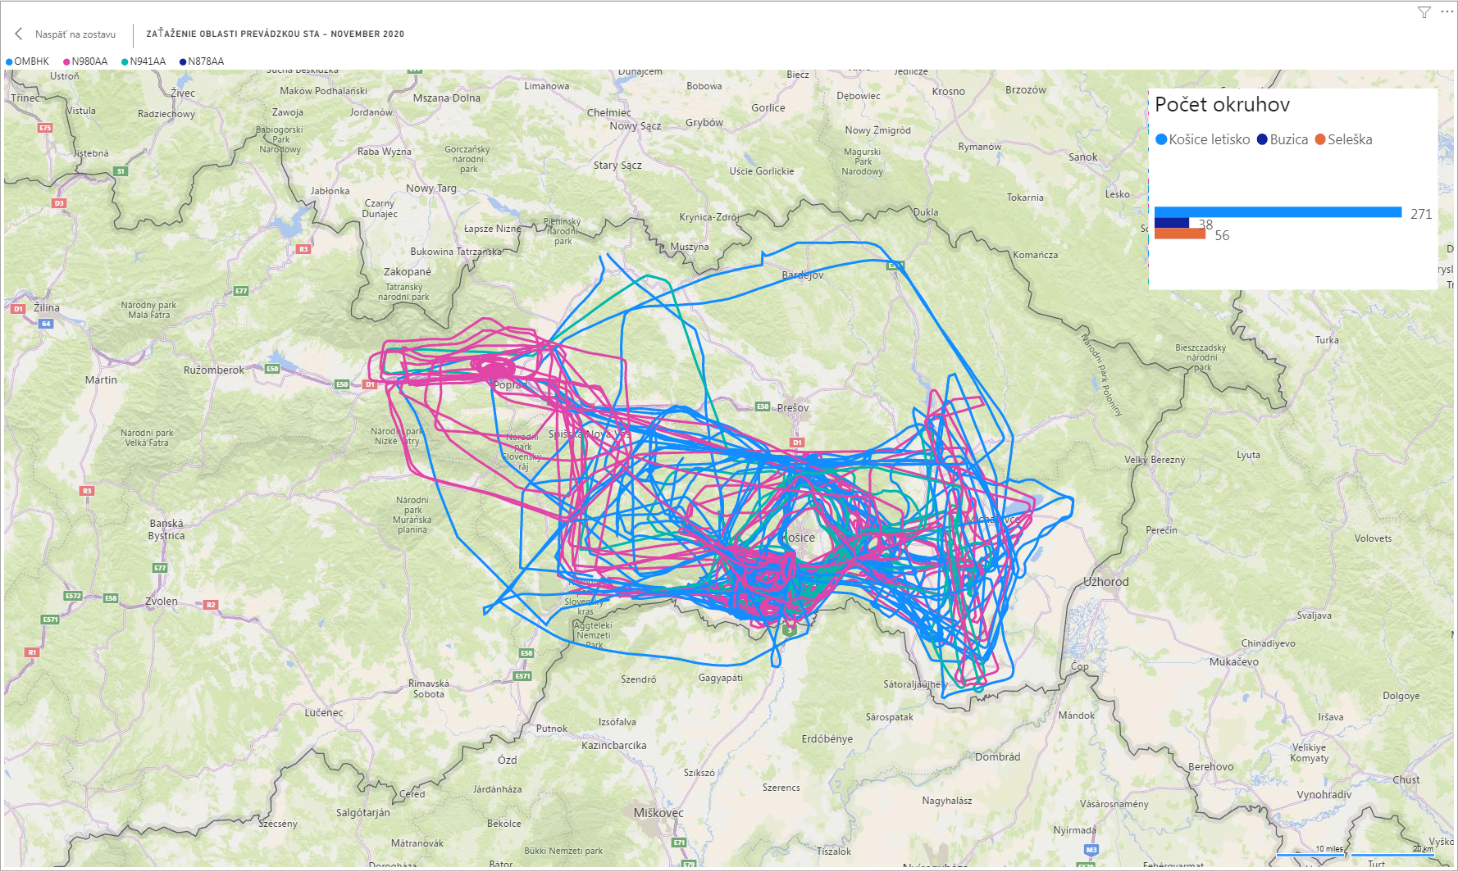Viewport: 1458px width, 872px height.
Task: Click the R2 road marker near Zvolen
Action: (x=211, y=605)
